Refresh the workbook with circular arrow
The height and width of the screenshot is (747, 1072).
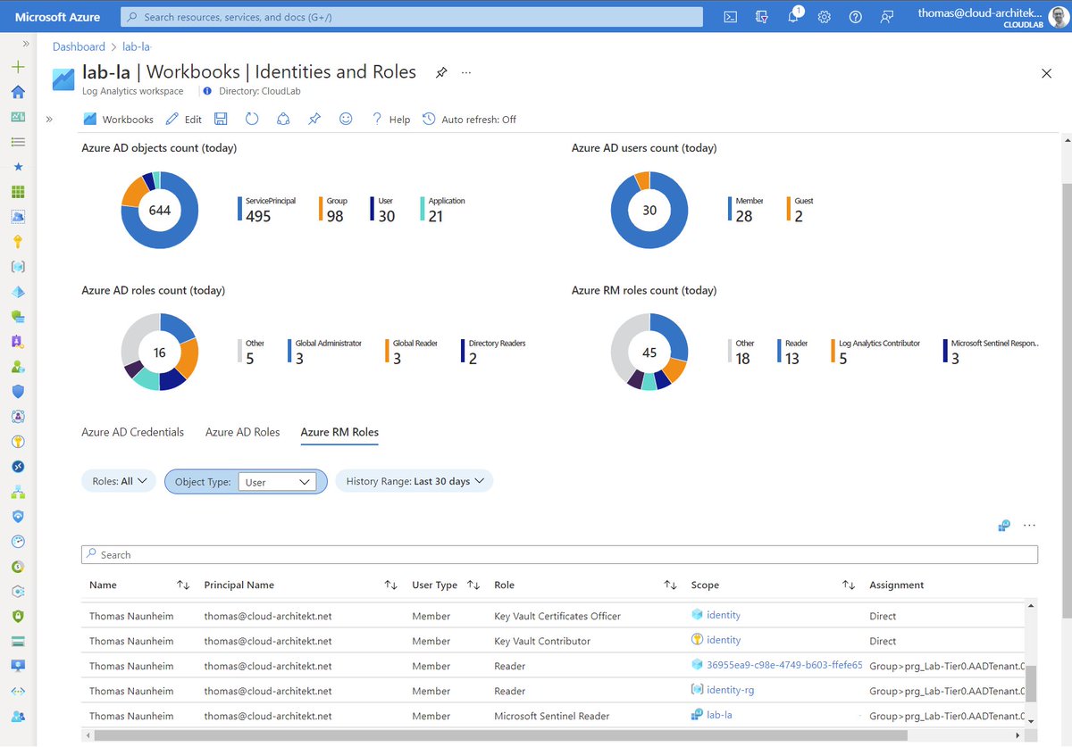coord(252,119)
